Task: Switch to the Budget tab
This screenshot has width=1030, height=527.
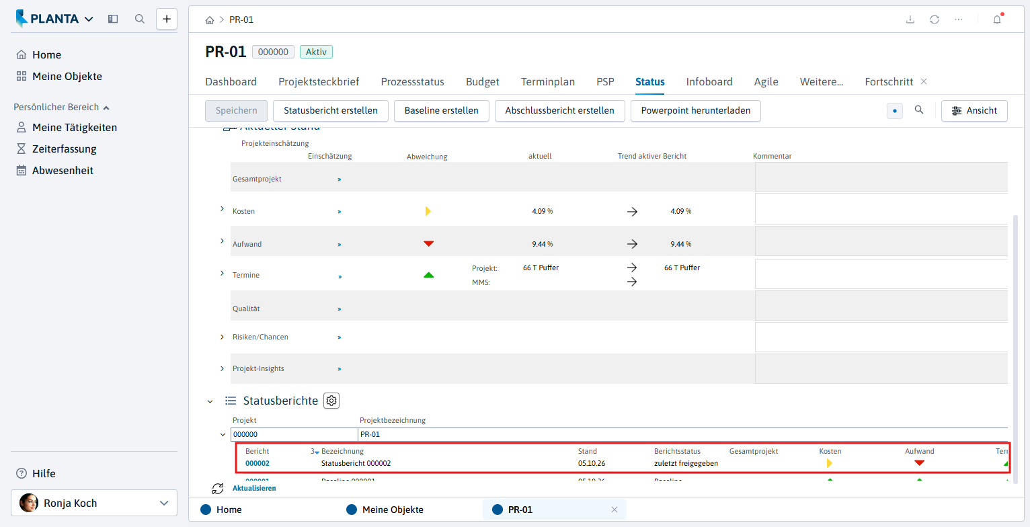Action: (x=483, y=81)
